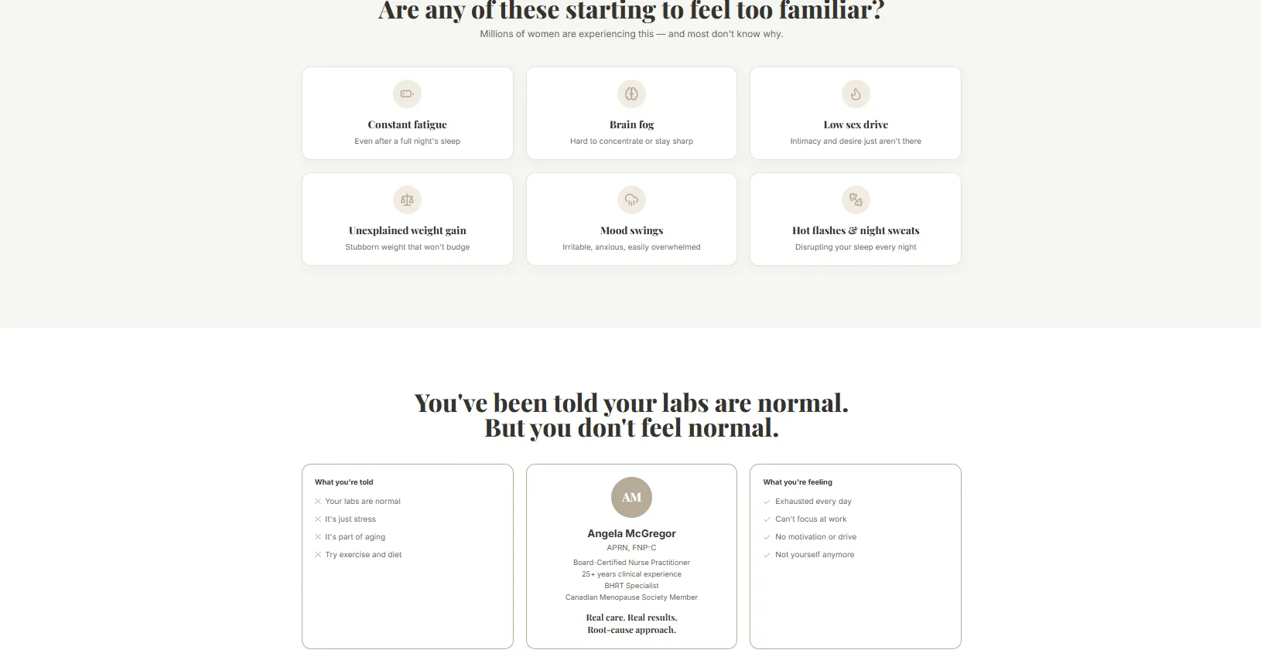Click the scale icon above Unexplained weight gain

[x=407, y=200]
